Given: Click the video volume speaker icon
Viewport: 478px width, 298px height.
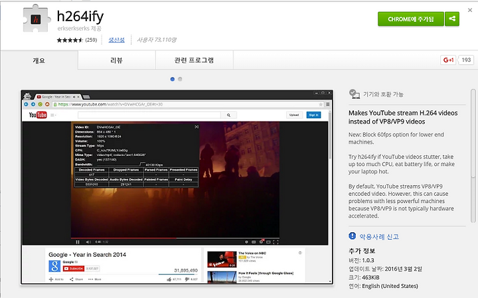Looking at the screenshot, I should [x=88, y=242].
